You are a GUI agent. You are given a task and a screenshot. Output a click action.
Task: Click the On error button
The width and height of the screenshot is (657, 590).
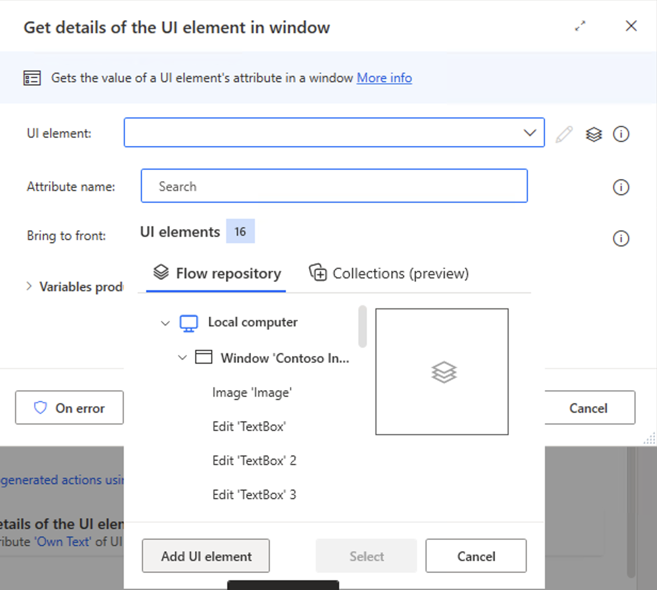point(69,408)
